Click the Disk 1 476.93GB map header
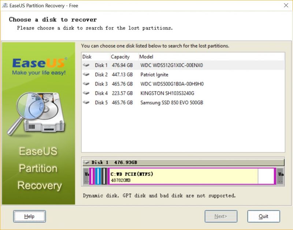Screen dimensions: 293x230 (x=183, y=162)
